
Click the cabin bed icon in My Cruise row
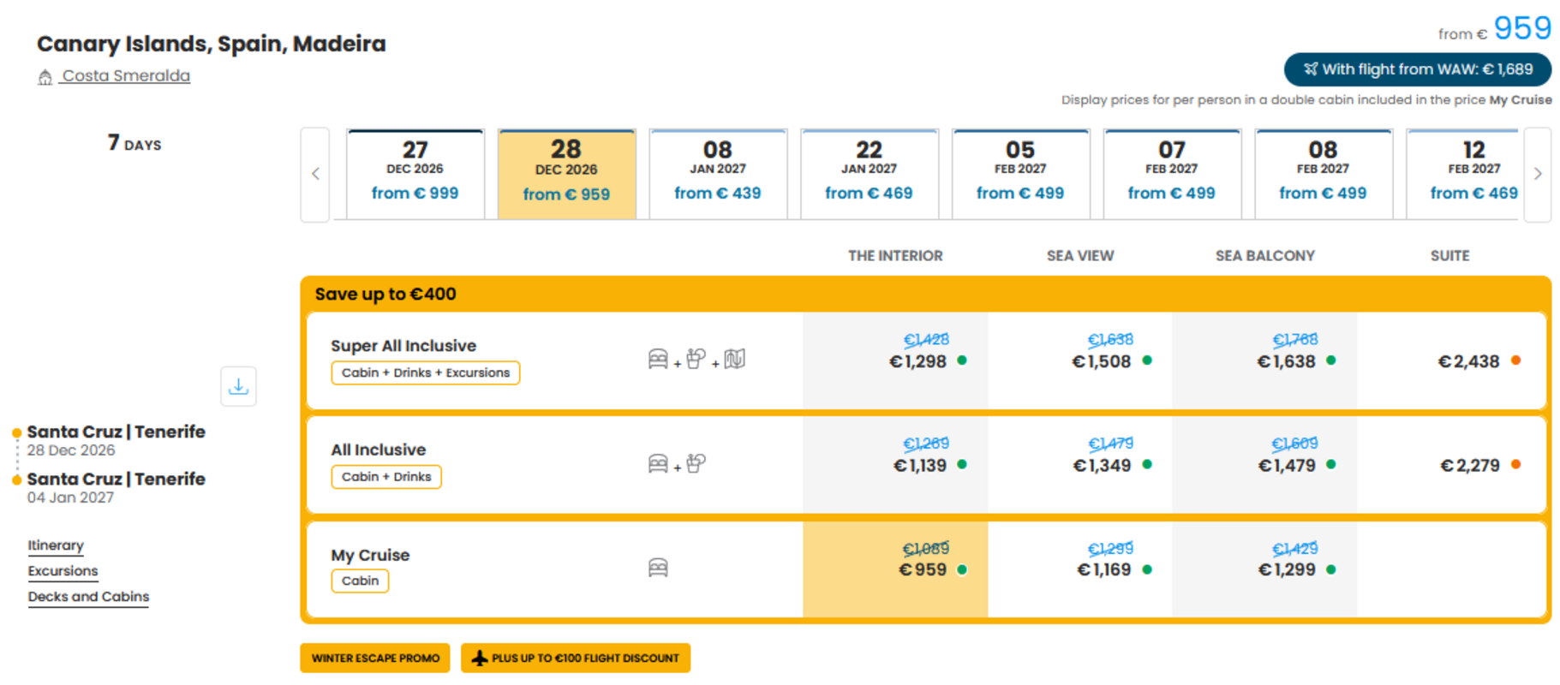658,568
